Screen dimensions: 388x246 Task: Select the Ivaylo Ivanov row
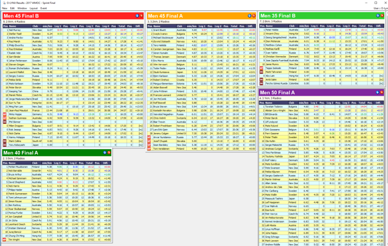(x=201, y=34)
